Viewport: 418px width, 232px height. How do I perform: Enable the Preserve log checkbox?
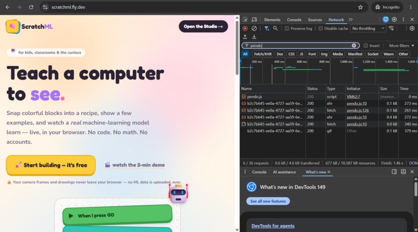287,28
